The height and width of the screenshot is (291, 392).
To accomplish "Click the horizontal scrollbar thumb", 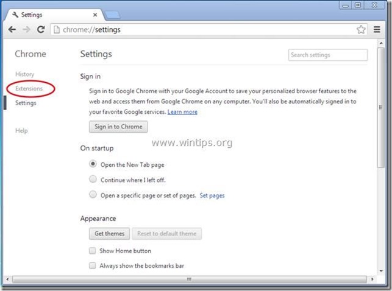I will coord(190,279).
